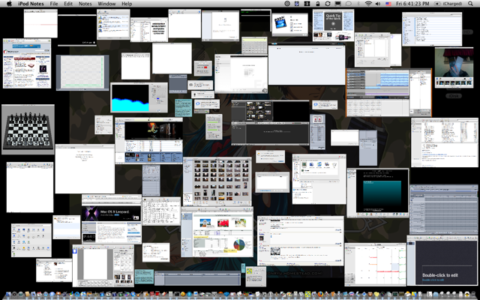Open the US flag input menu
Screen dimensions: 480x300
tap(388, 4)
